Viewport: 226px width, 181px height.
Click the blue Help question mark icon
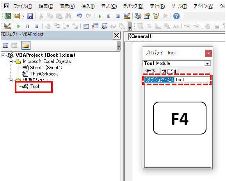point(176,16)
